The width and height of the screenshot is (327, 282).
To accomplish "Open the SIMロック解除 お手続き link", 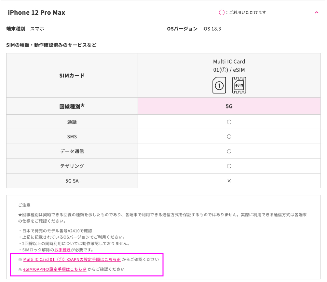I will pyautogui.click(x=62, y=250).
